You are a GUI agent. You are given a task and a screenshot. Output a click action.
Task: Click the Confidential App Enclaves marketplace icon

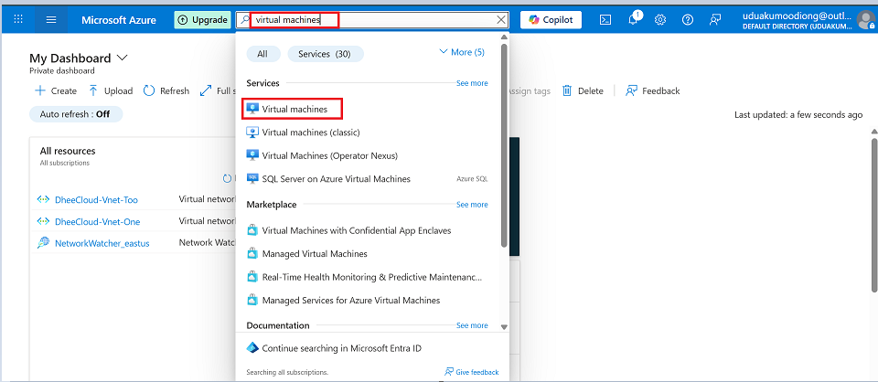tap(252, 230)
